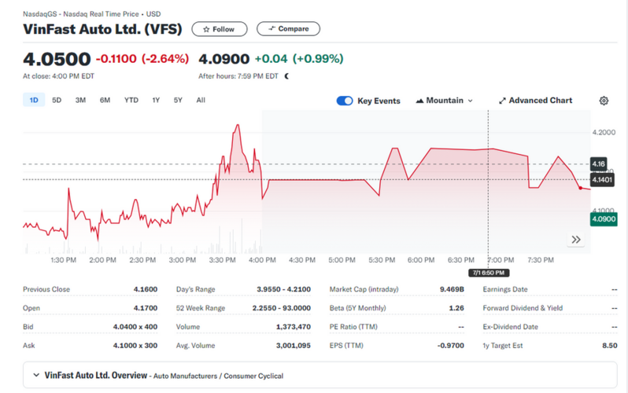Click the double-chevron expand chart icon

pyautogui.click(x=576, y=240)
